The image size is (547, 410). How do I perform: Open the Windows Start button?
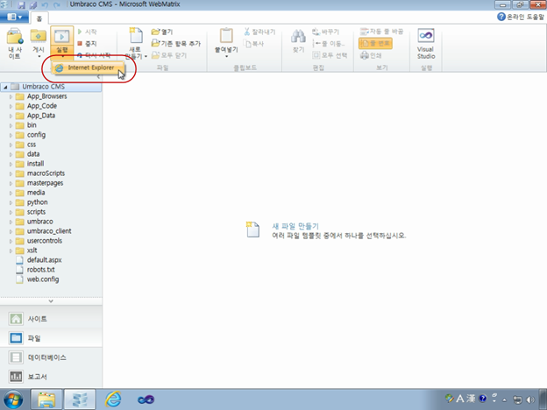point(13,399)
